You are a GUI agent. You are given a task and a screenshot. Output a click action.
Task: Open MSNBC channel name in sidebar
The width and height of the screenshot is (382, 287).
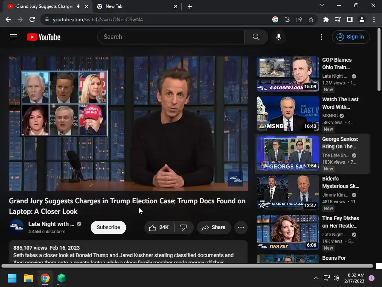pyautogui.click(x=330, y=116)
